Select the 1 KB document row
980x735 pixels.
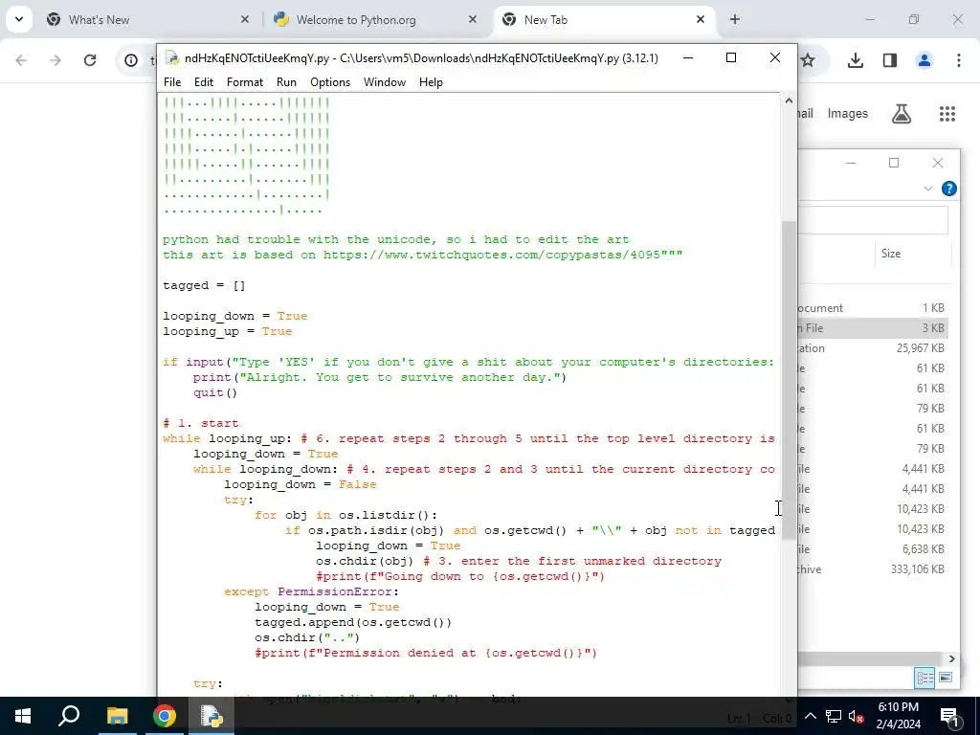[x=873, y=308]
